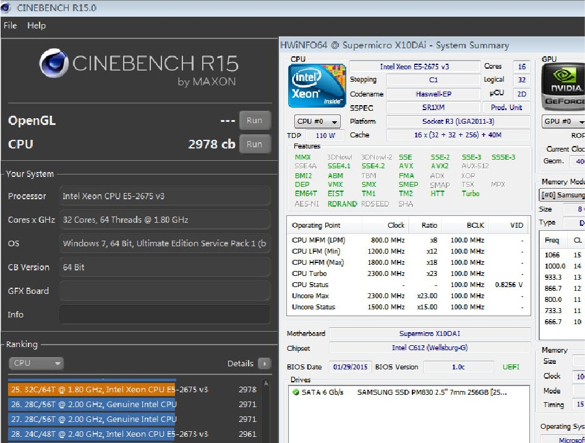Click the Uncore Max operating point row
Image resolution: width=585 pixels, height=443 pixels.
pos(408,296)
